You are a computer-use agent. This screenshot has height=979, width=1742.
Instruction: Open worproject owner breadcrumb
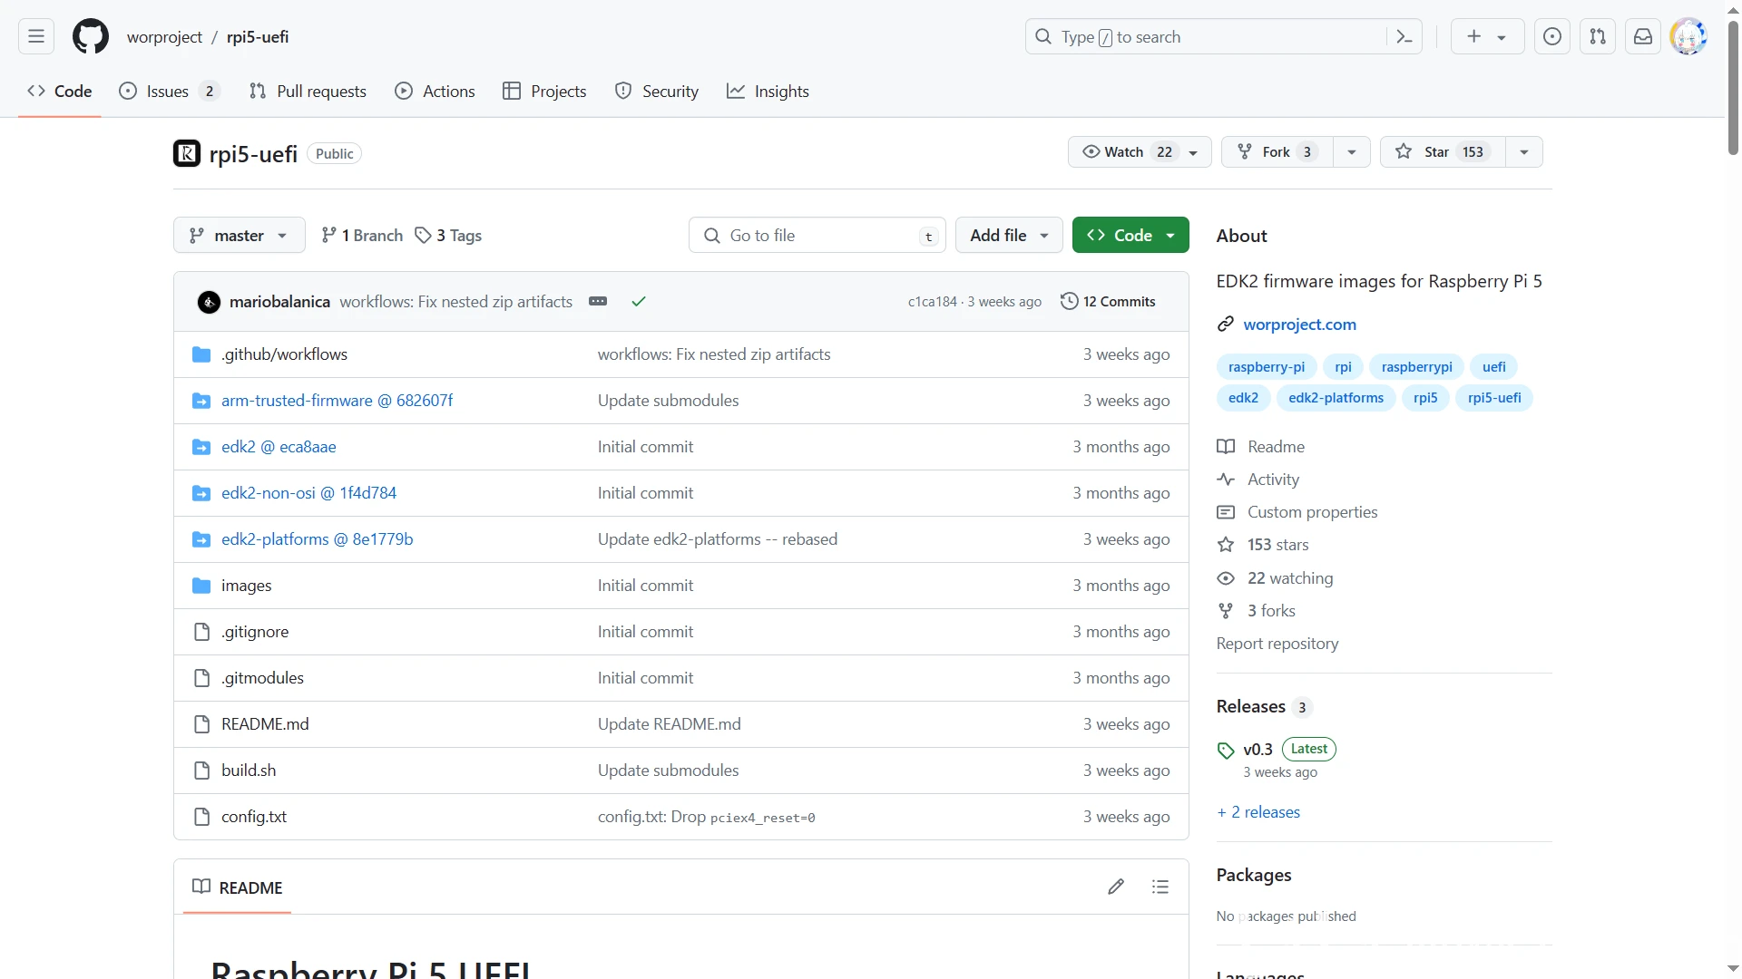tap(164, 37)
